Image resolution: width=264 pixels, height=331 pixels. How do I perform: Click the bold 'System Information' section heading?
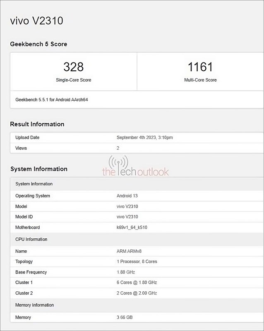(39, 169)
